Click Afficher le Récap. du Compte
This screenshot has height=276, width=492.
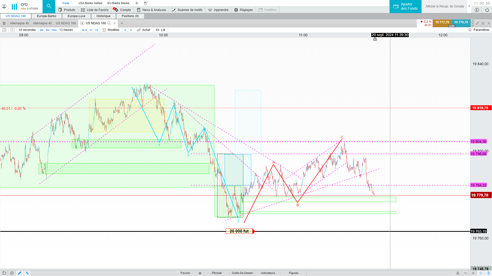point(445,6)
